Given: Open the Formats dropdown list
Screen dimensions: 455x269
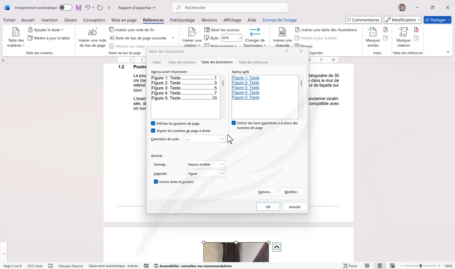Looking at the screenshot, I should coord(223,164).
